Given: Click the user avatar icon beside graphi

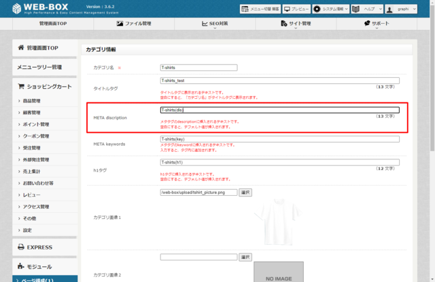Looking at the screenshot, I should pyautogui.click(x=389, y=9).
